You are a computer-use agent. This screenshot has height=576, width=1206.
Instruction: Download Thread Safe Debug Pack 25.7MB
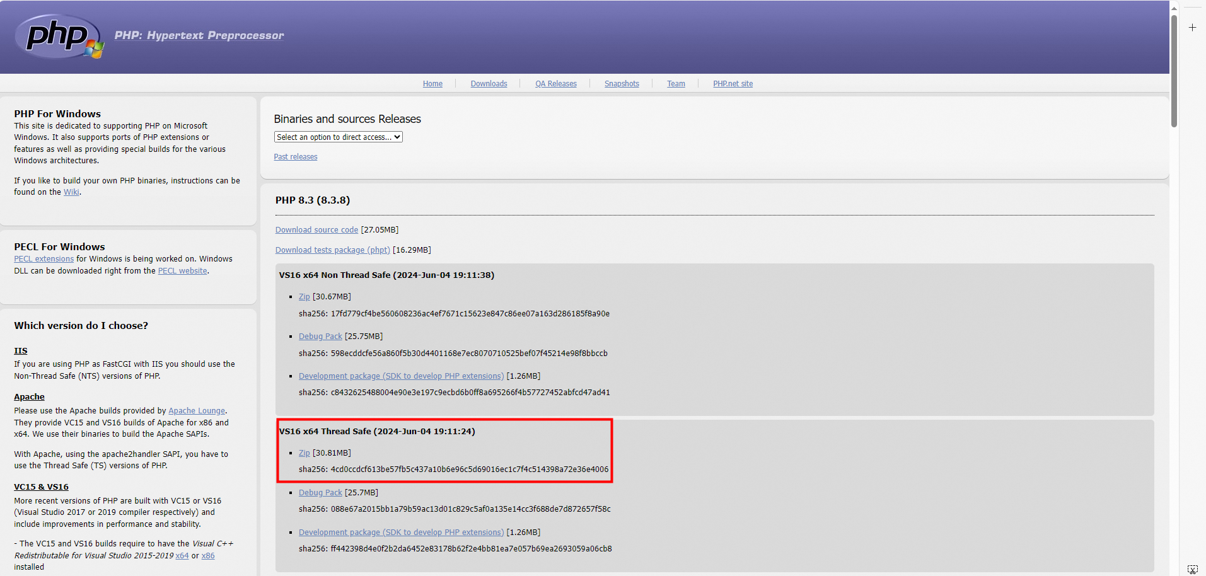coord(320,493)
